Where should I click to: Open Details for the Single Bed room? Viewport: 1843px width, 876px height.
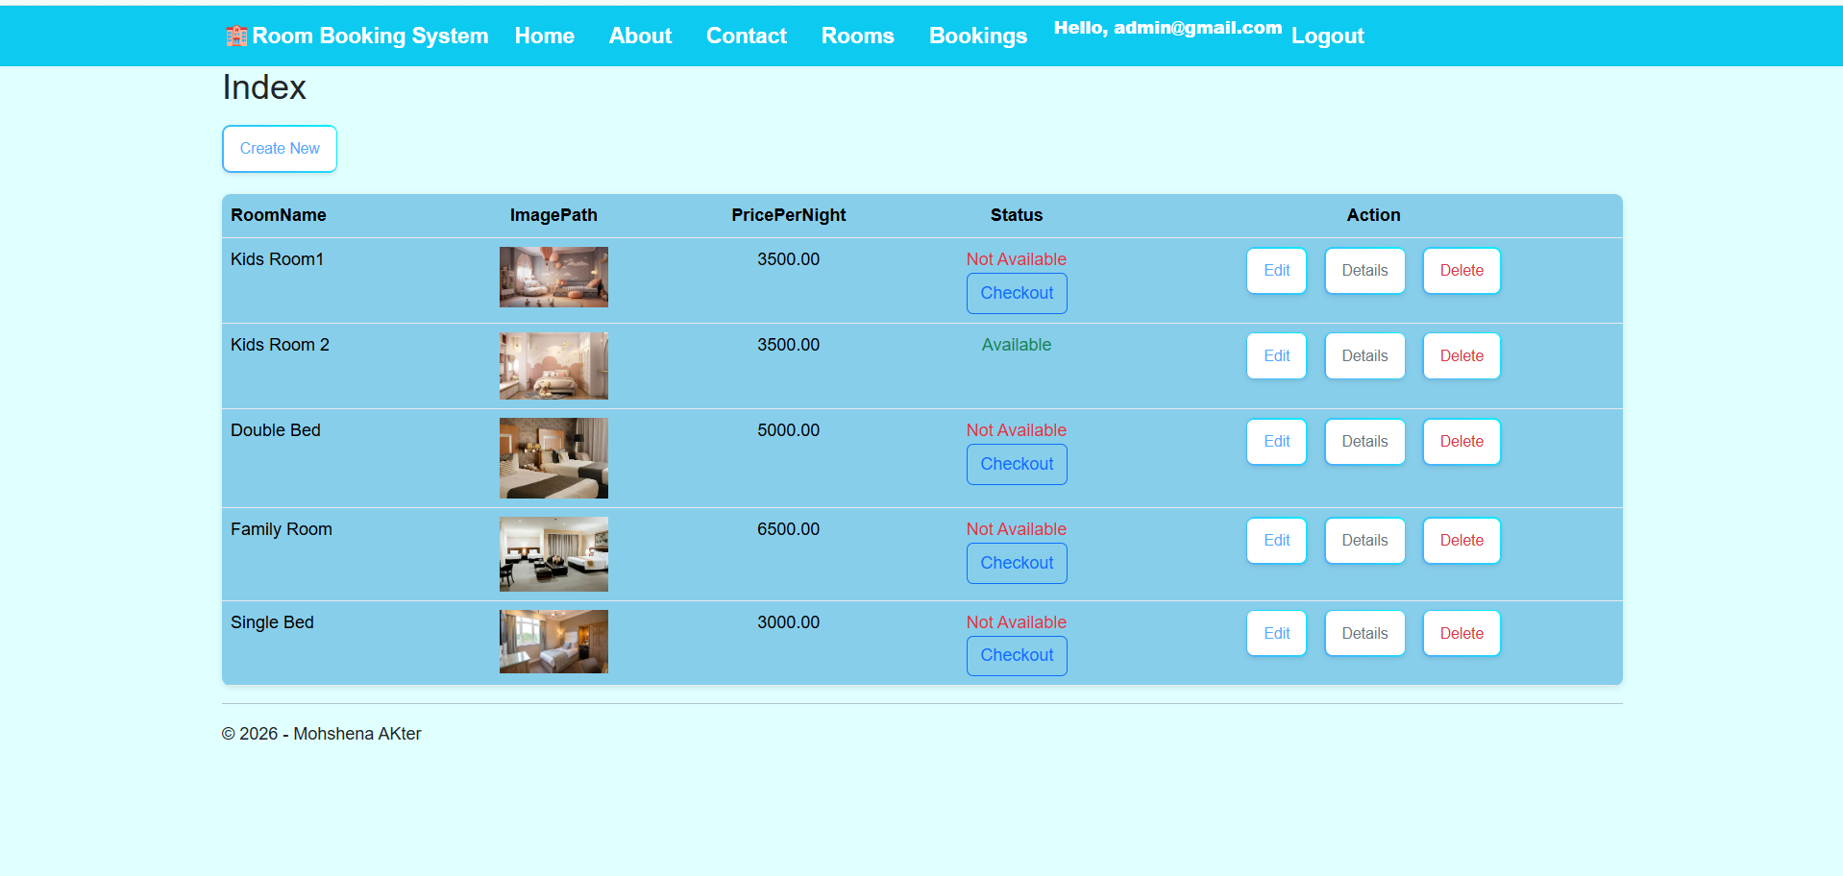[x=1364, y=633]
